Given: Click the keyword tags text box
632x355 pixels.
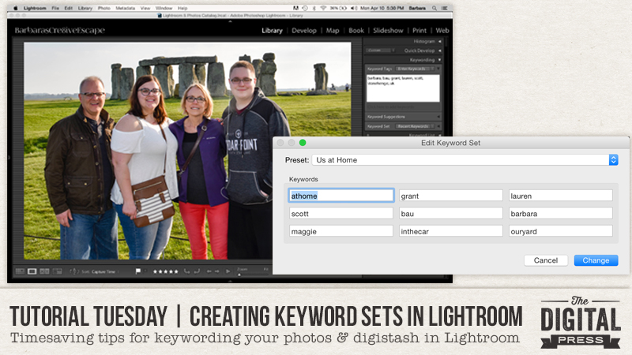Looking at the screenshot, I should (x=403, y=88).
